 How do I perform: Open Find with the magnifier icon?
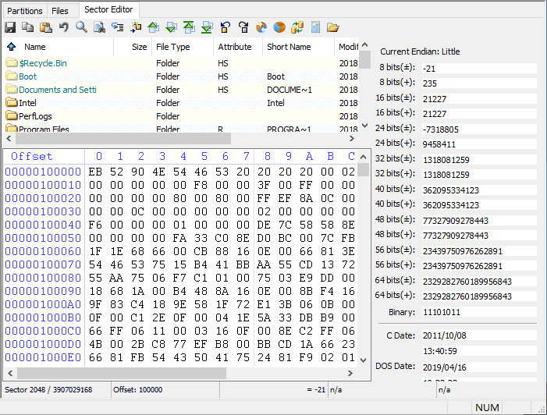coord(82,27)
